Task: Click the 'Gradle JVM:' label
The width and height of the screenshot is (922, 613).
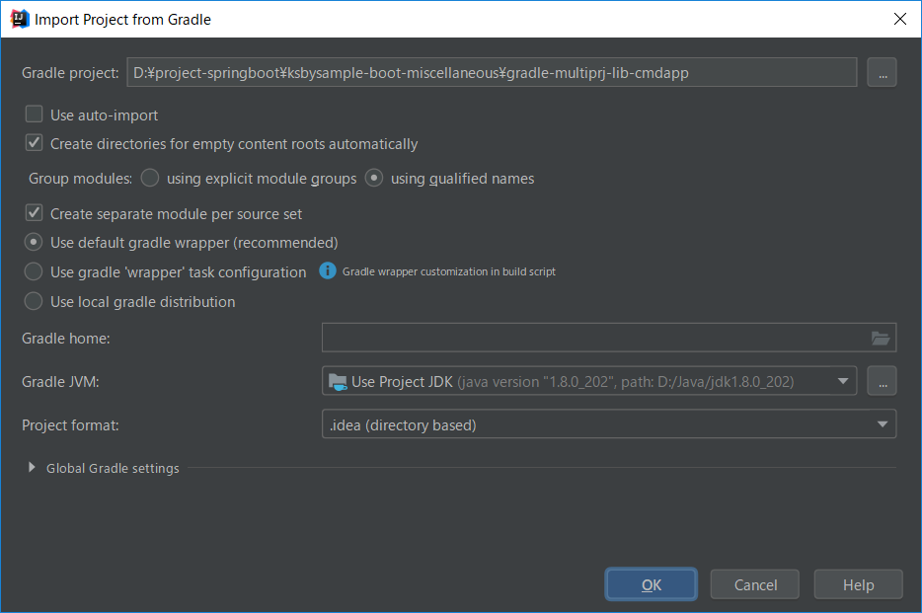Action: [60, 382]
